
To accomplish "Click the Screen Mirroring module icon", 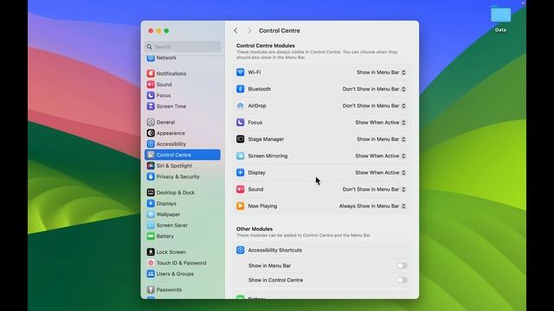I will [241, 155].
